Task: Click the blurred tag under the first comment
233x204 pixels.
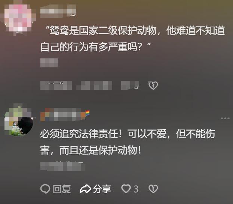Action: [x=49, y=63]
